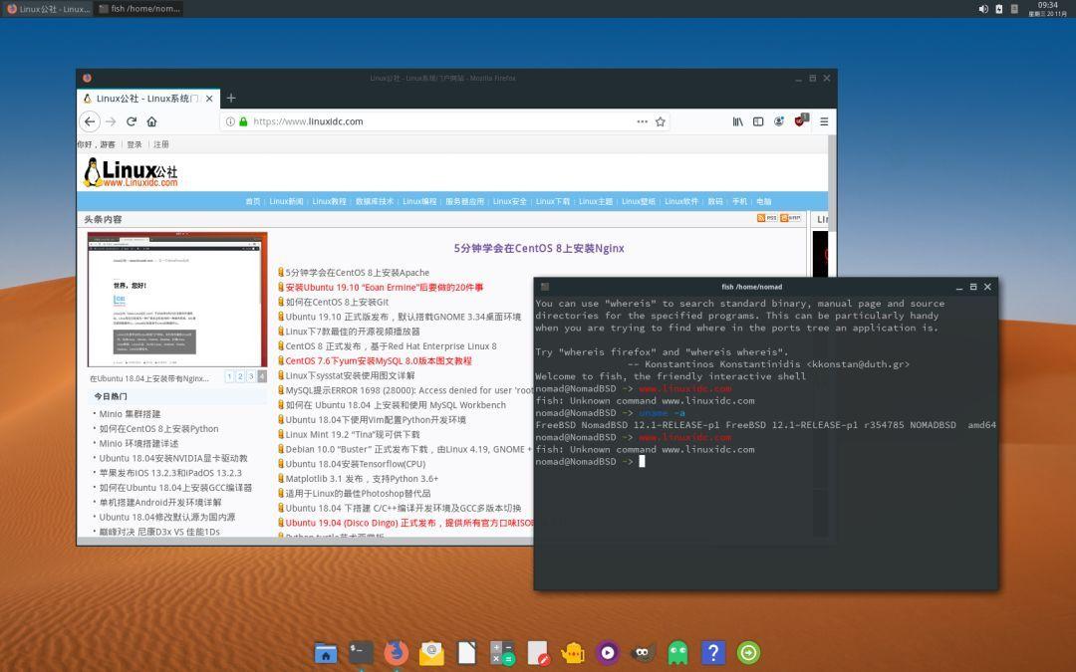Click slideshow page 2 button

click(240, 376)
